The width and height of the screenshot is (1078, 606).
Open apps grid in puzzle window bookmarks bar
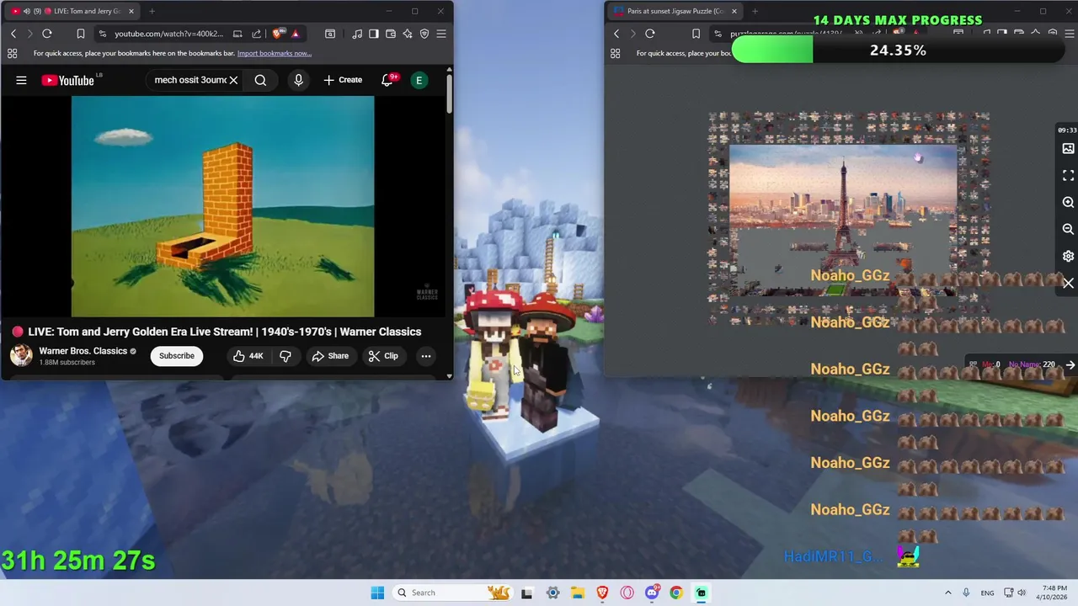click(x=616, y=53)
